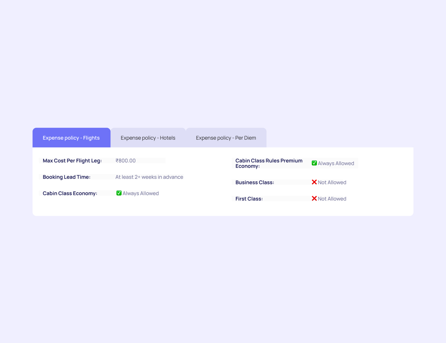Click 'Not Allowed' text for Business Class
Screen dimensions: 446x343
coord(332,182)
